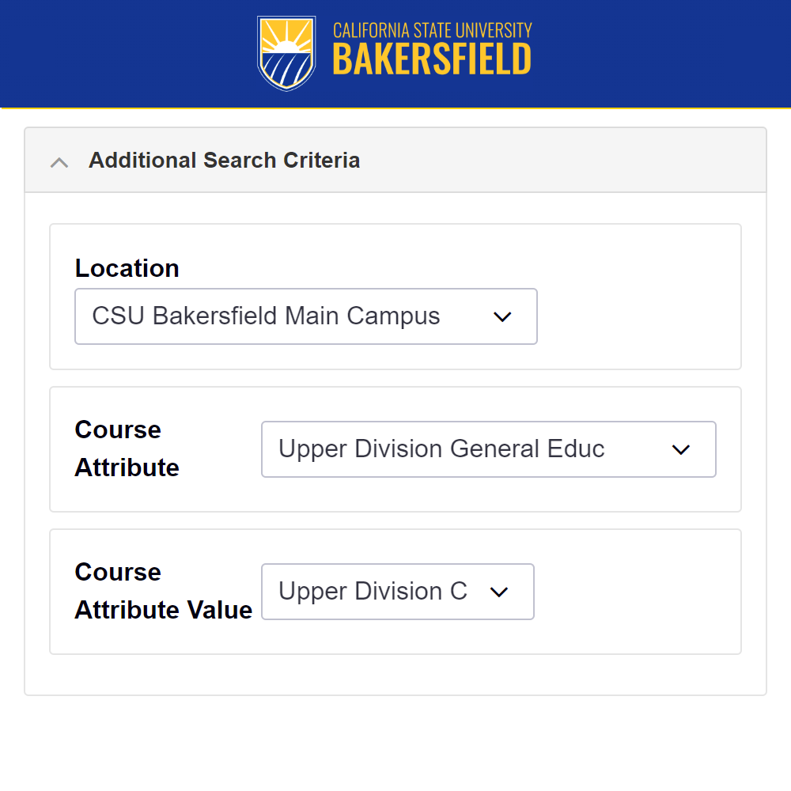Click the chevron inside the Course Attribute Value dropdown

tap(499, 592)
